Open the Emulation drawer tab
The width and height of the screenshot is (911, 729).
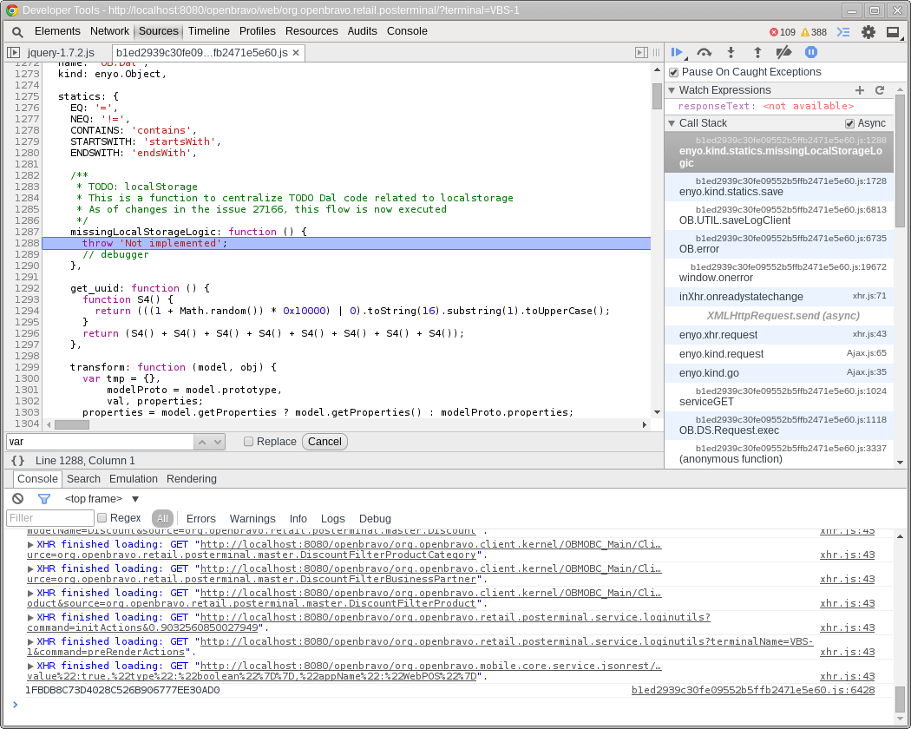(134, 479)
